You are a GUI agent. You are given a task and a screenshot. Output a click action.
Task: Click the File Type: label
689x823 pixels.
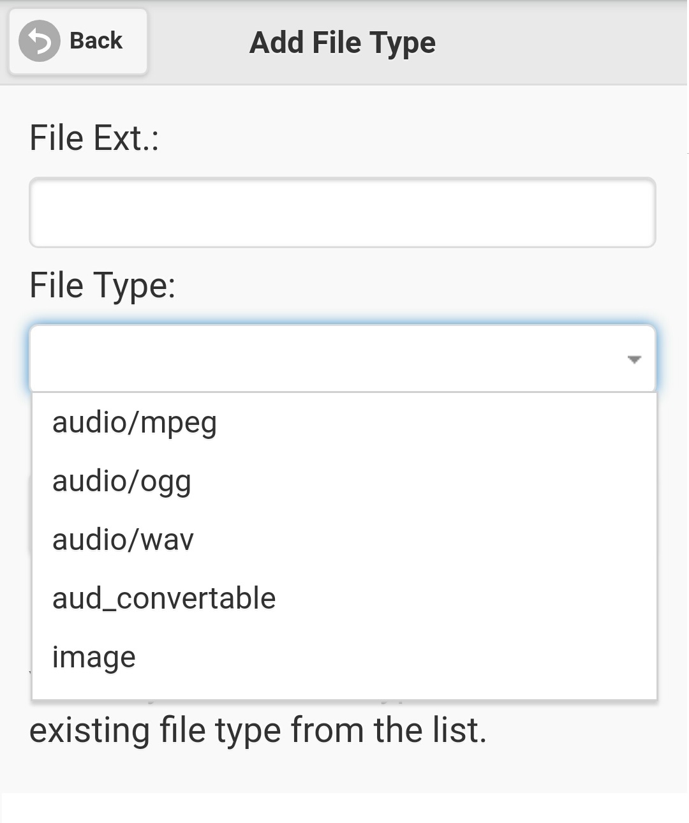pyautogui.click(x=103, y=285)
